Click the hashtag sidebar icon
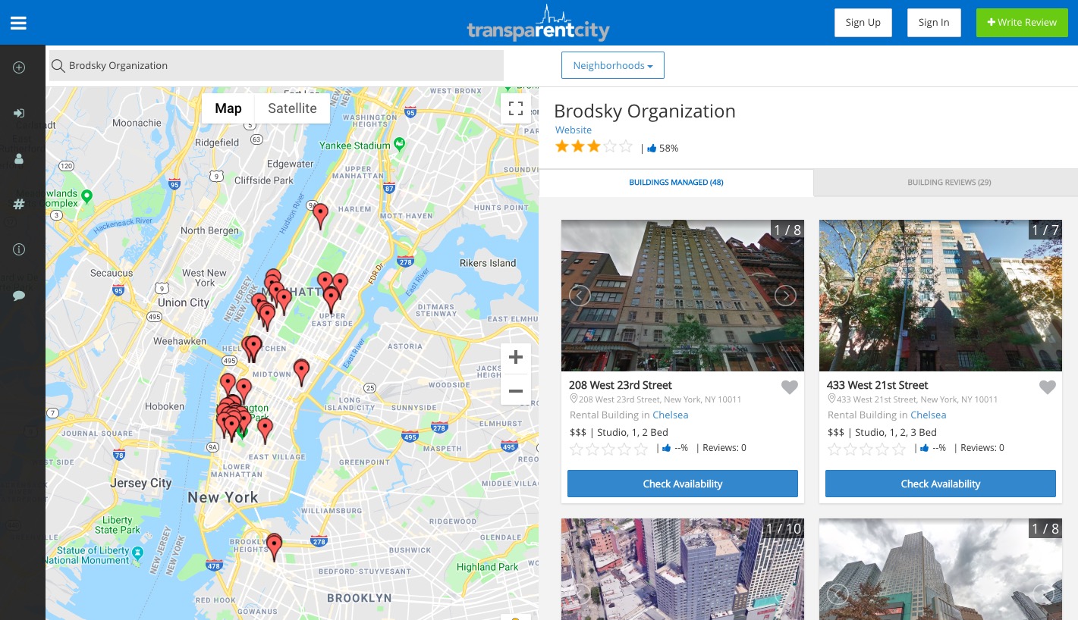 pyautogui.click(x=19, y=204)
